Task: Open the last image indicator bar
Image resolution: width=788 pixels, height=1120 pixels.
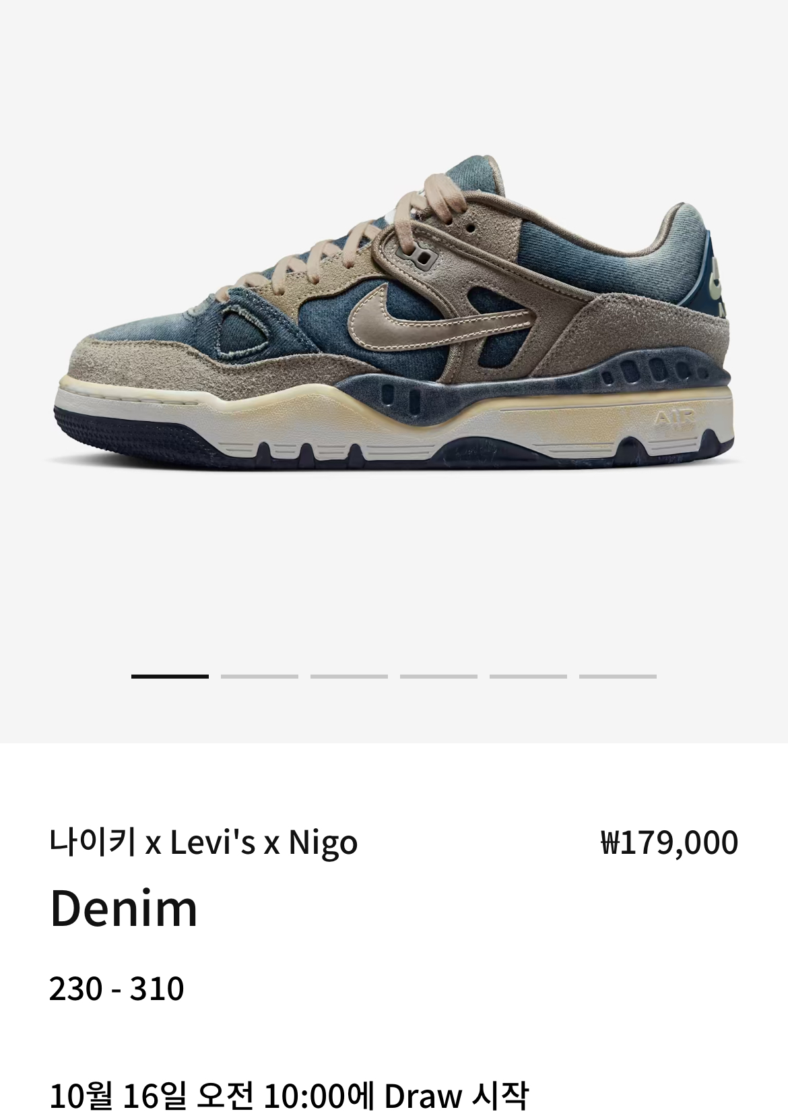Action: click(x=618, y=676)
